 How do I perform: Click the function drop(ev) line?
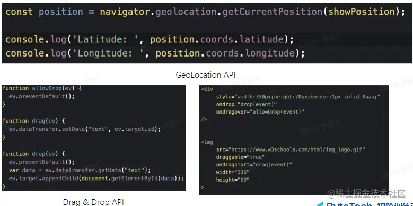[x=34, y=154]
